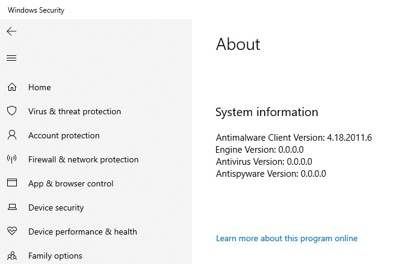Click the back arrow icon
Screen dimensions: 408x264
click(11, 31)
